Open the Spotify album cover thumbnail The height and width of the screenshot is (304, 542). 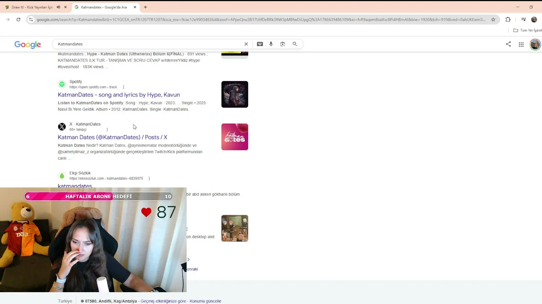pyautogui.click(x=235, y=94)
